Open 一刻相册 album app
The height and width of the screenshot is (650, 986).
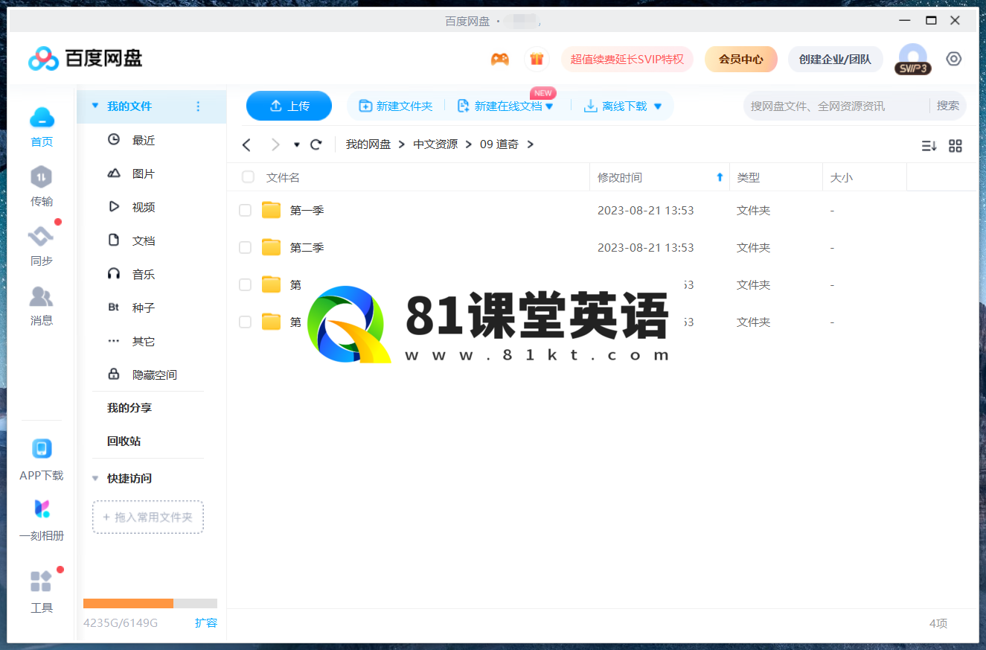pos(42,520)
